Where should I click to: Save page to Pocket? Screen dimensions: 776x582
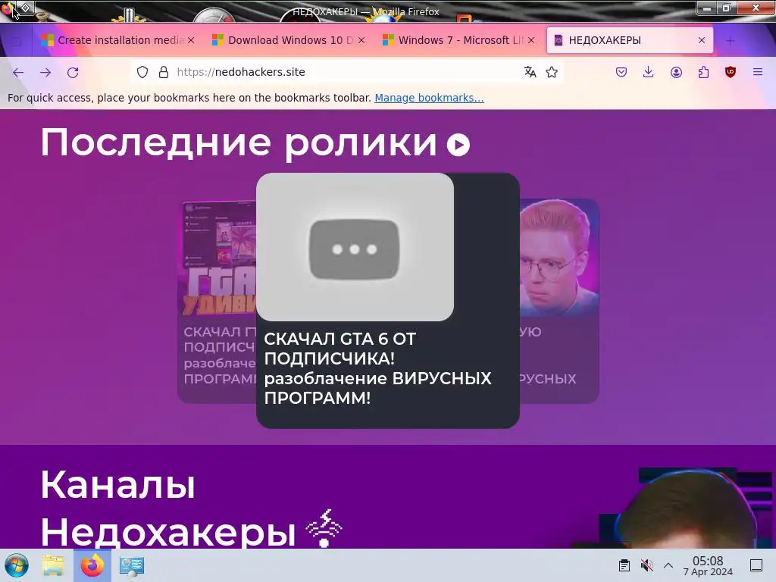pyautogui.click(x=621, y=72)
